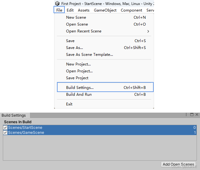Select the Scenes/StartScene row
The height and width of the screenshot is (170, 200).
pyautogui.click(x=100, y=128)
